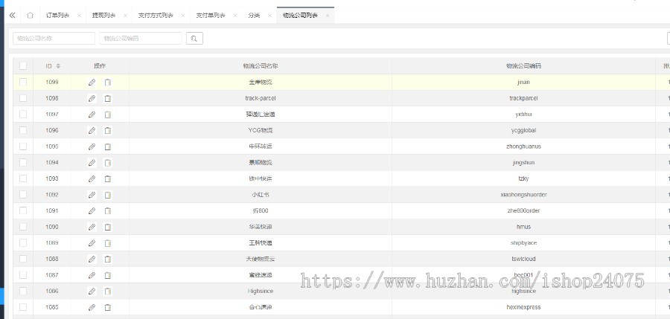Close the 支付单列表 tab
Screen dimensions: 670x319
[235, 16]
